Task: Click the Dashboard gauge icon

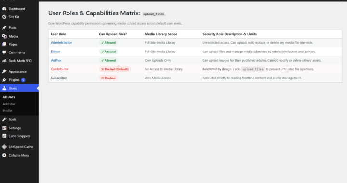Action: tap(4, 9)
